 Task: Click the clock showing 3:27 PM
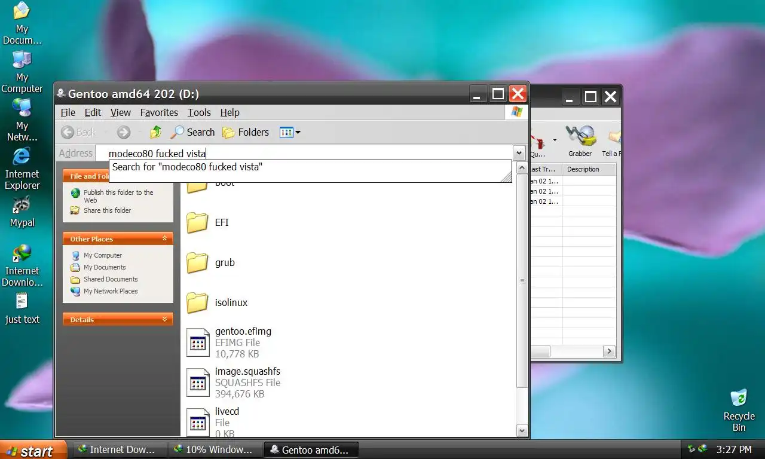(x=734, y=449)
